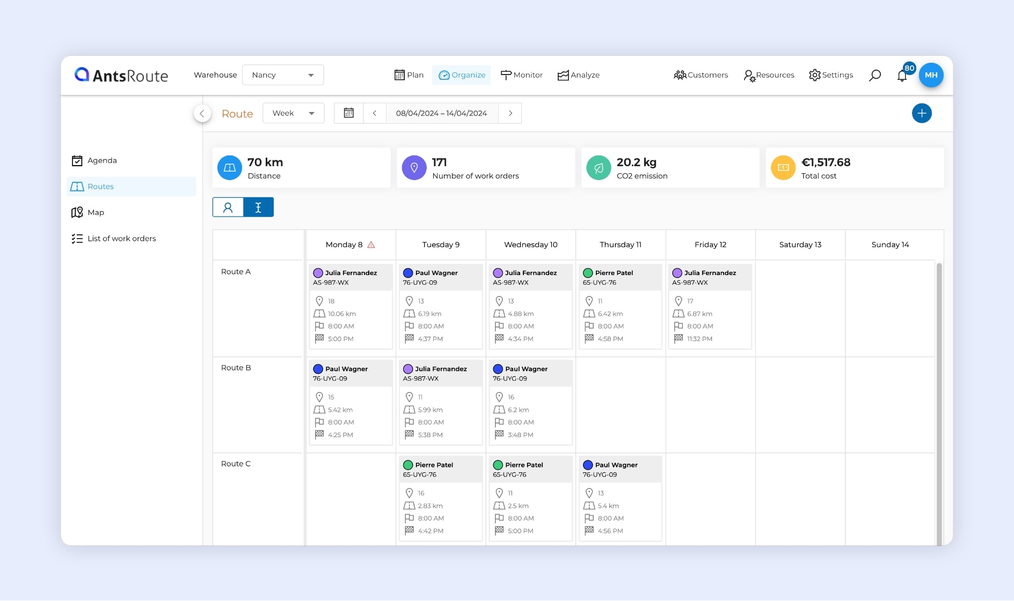Open List of work orders
The width and height of the screenshot is (1014, 601).
(x=121, y=239)
